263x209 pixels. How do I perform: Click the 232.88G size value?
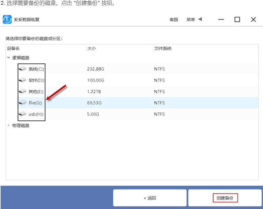pyautogui.click(x=96, y=69)
